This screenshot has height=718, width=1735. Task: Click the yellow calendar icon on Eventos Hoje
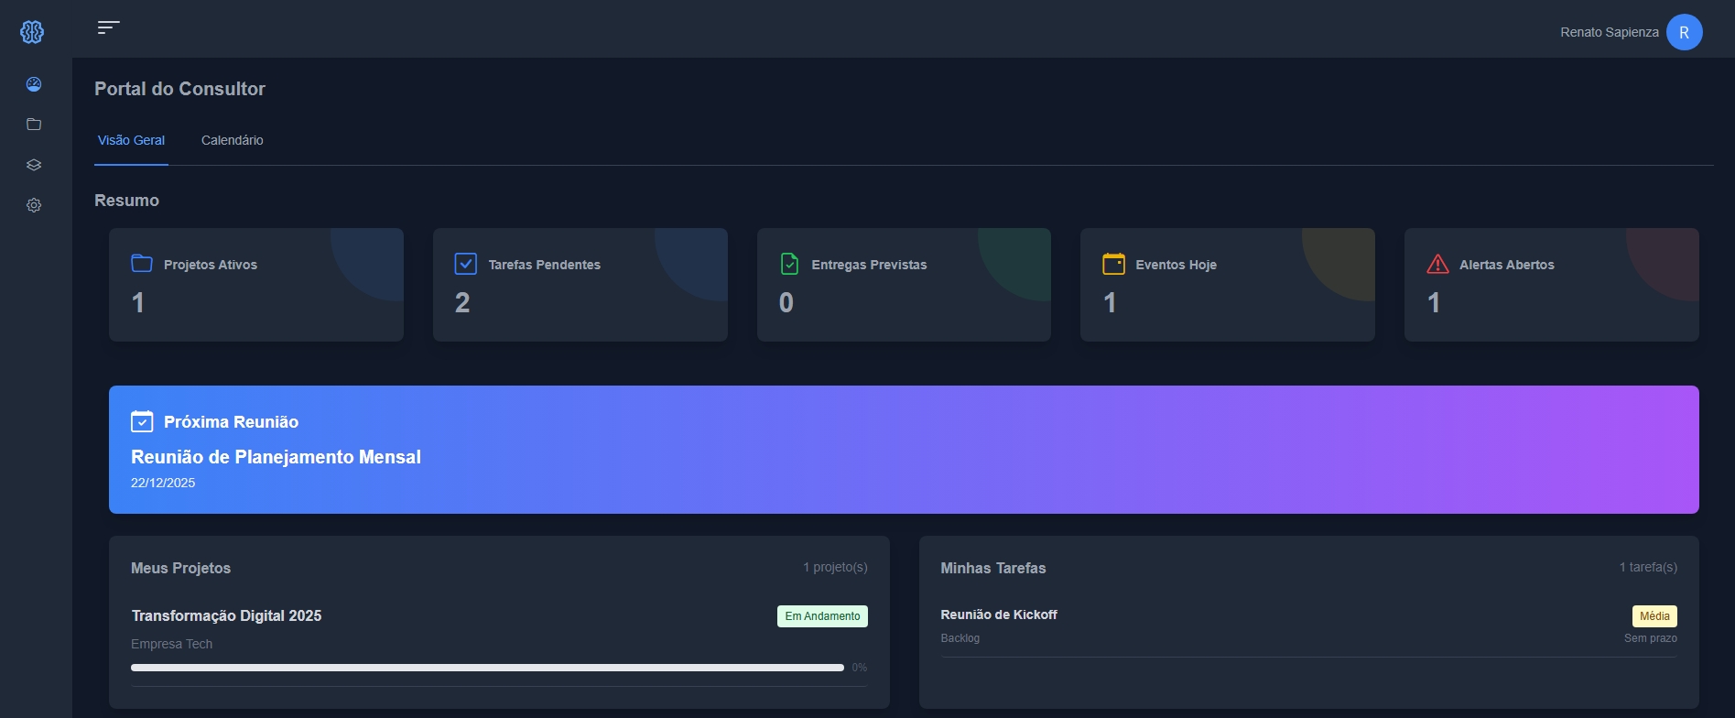click(x=1113, y=264)
